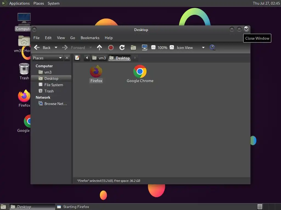Select Google Chrome launcher in the file window

[x=140, y=74]
